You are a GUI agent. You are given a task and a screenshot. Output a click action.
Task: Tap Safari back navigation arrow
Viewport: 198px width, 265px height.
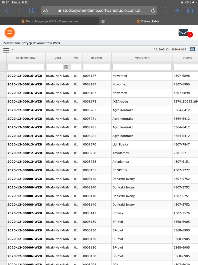coord(6,10)
